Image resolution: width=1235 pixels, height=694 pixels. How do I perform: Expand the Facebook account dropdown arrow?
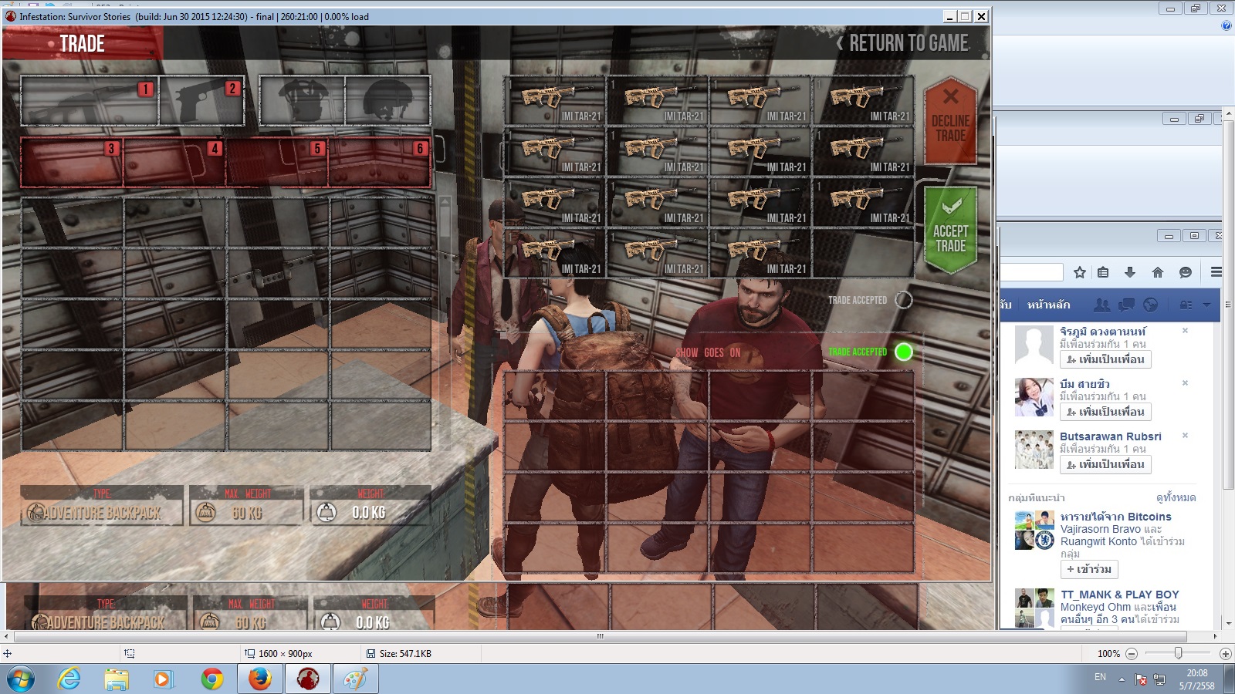click(x=1206, y=305)
